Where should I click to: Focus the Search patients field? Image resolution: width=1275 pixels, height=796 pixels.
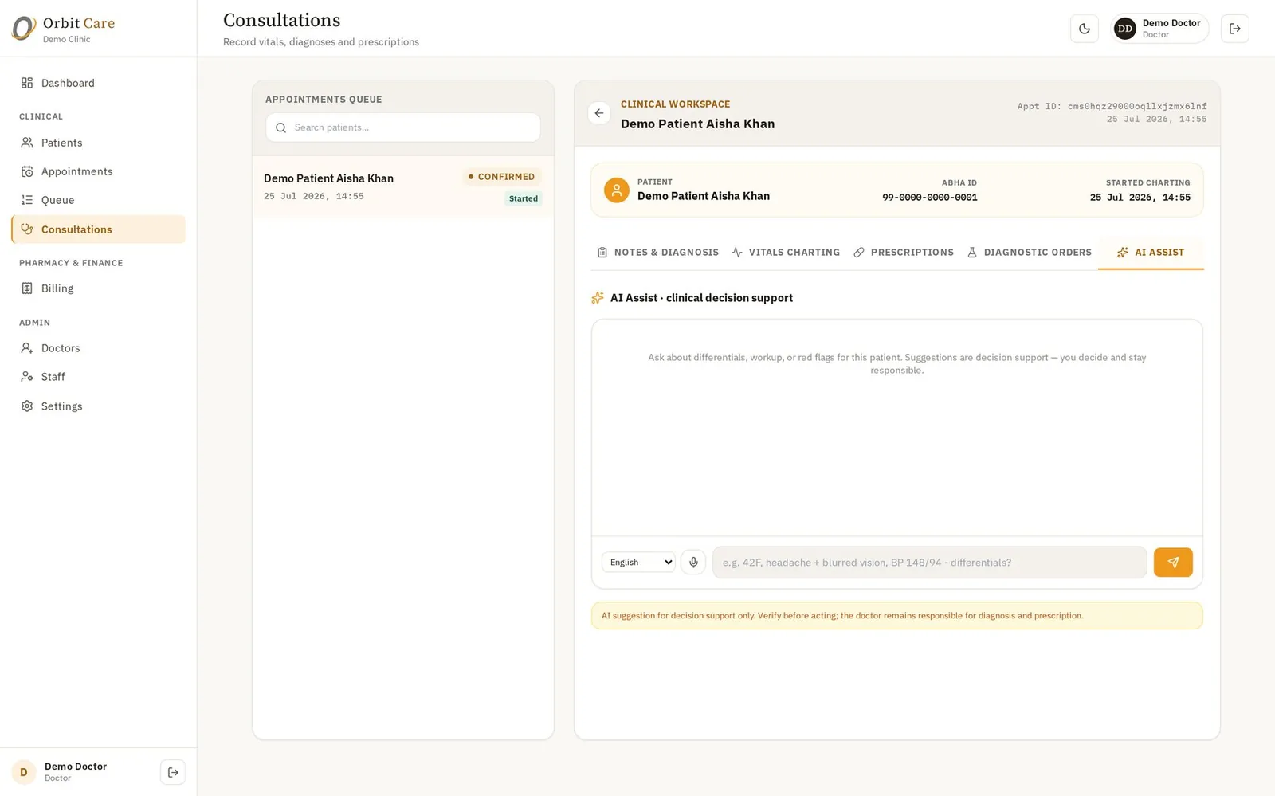coord(403,127)
